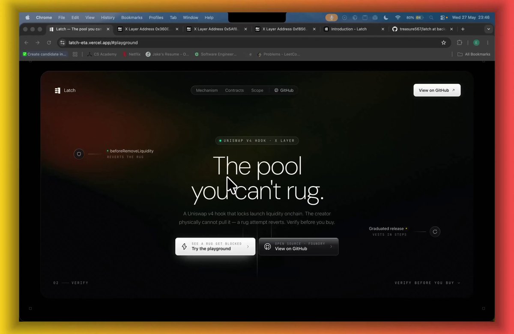514x334 pixels.
Task: Open a new tab with plus icon
Action: tap(463, 29)
